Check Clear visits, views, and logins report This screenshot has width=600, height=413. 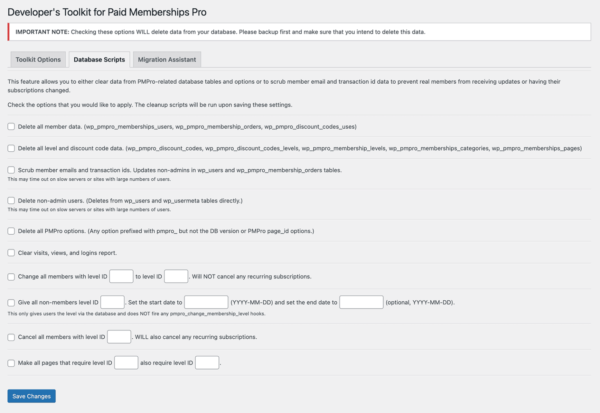(x=11, y=253)
